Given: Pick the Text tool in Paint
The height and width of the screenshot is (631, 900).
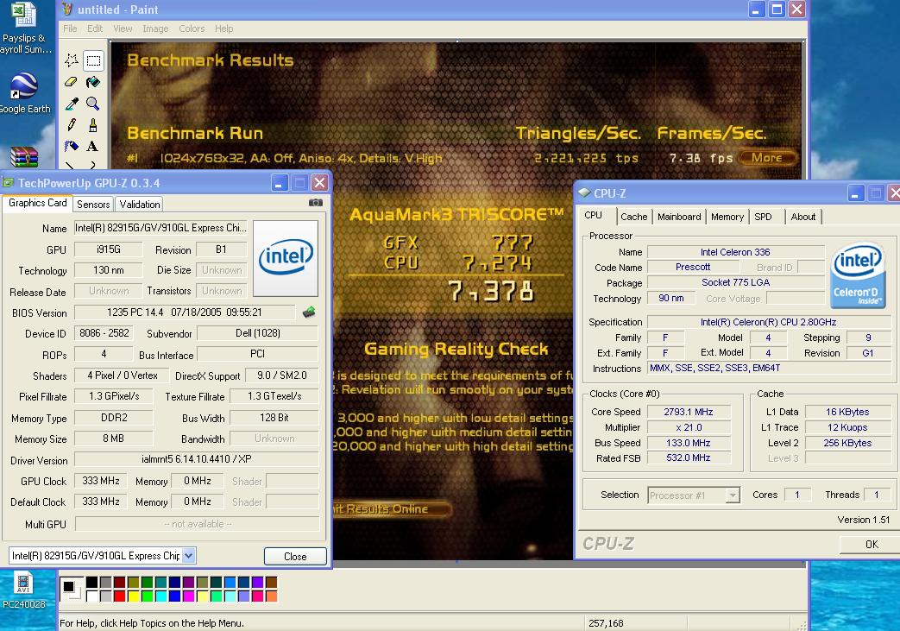Looking at the screenshot, I should (x=93, y=146).
